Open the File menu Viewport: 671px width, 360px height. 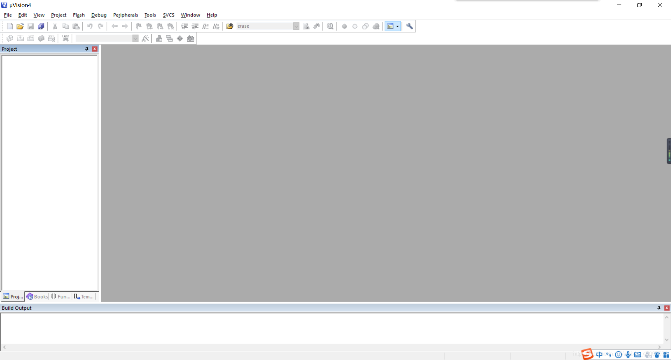tap(8, 15)
